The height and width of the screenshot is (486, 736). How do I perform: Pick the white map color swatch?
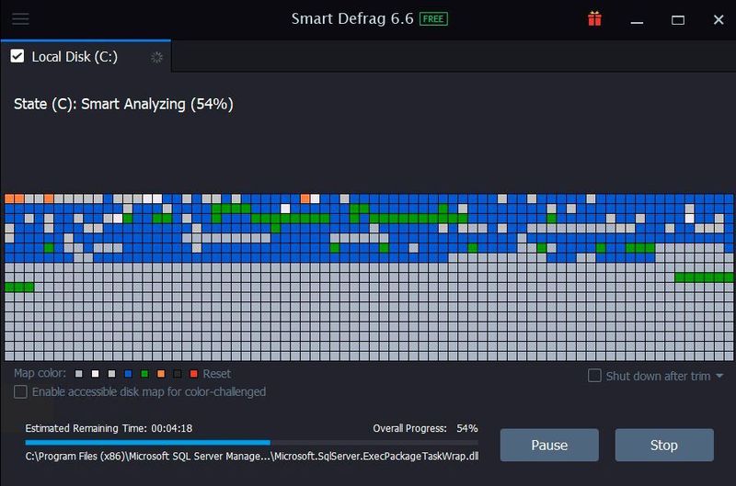(96, 374)
